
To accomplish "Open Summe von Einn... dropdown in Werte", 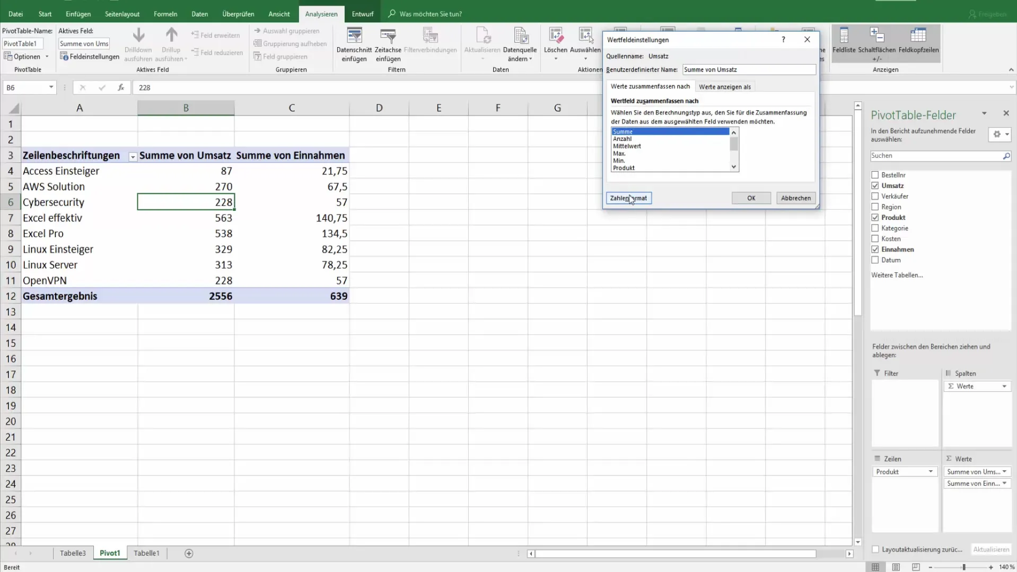I will 1004,483.
